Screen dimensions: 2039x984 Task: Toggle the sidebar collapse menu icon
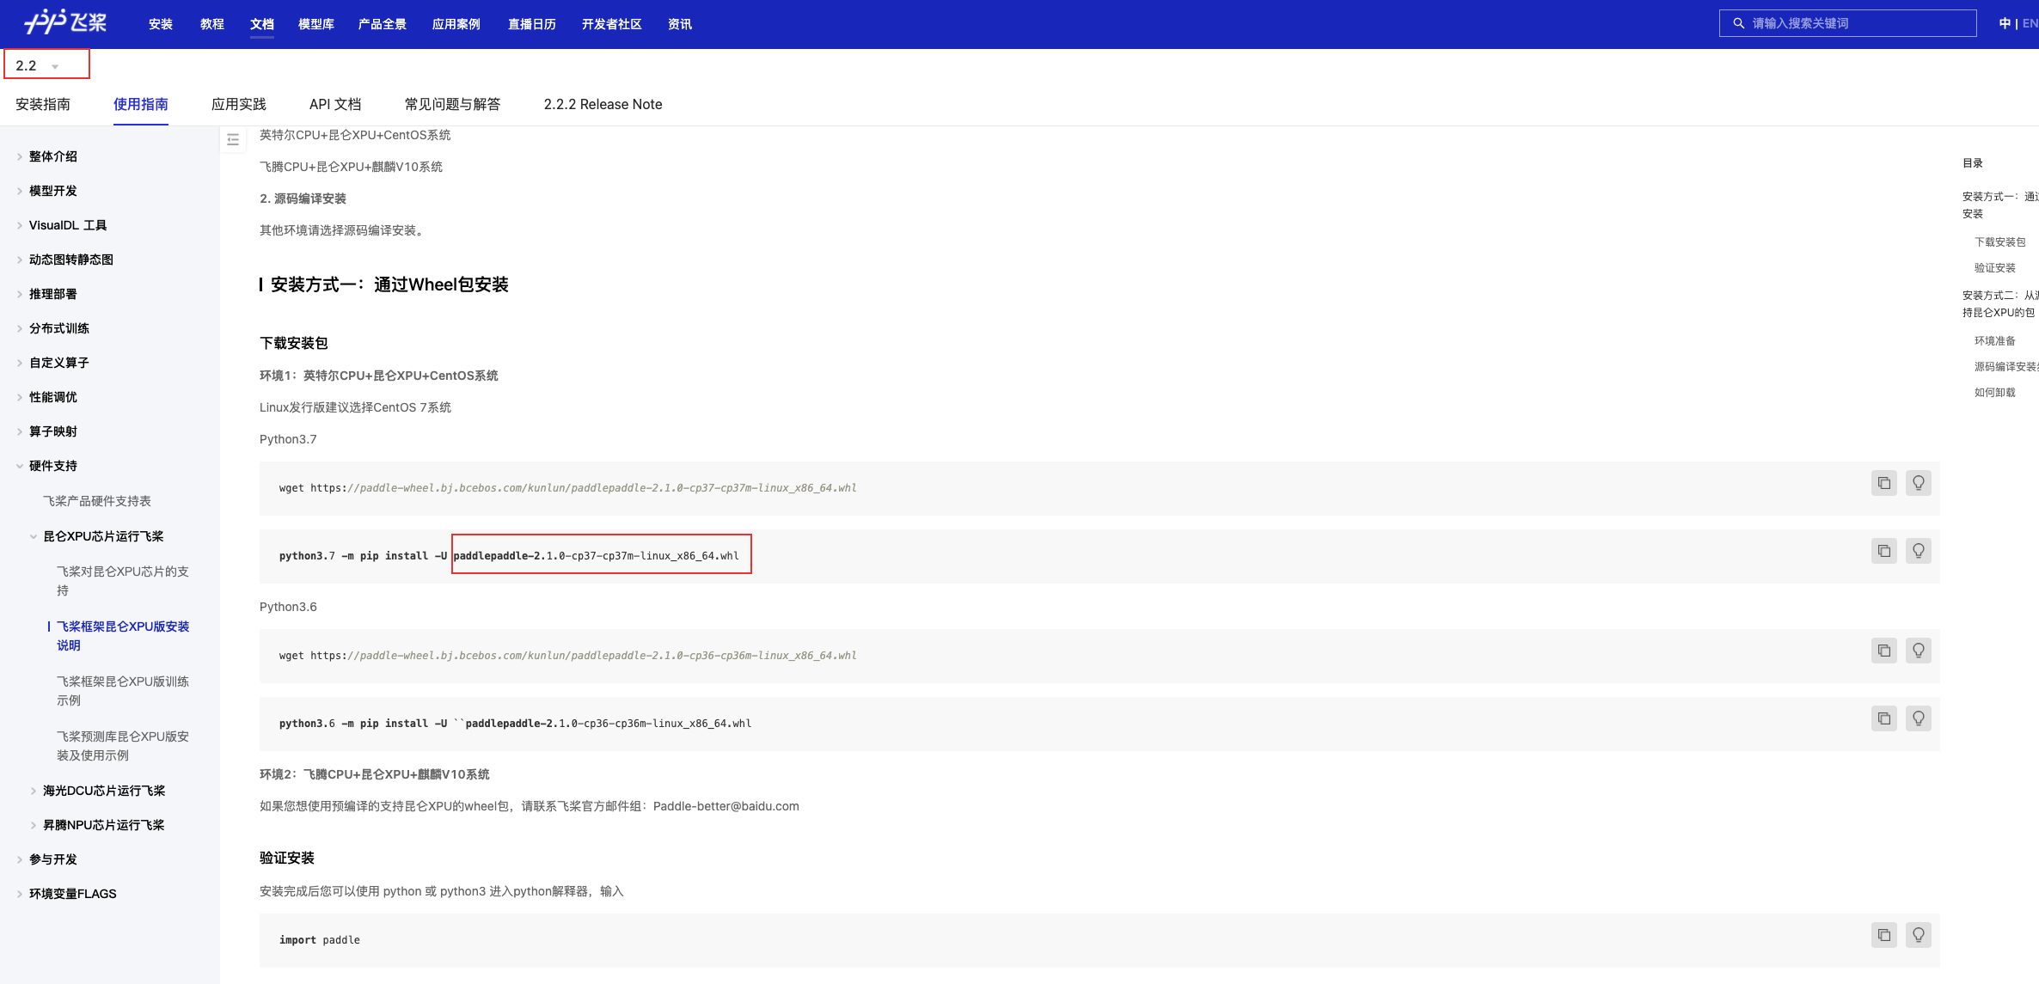coord(233,139)
